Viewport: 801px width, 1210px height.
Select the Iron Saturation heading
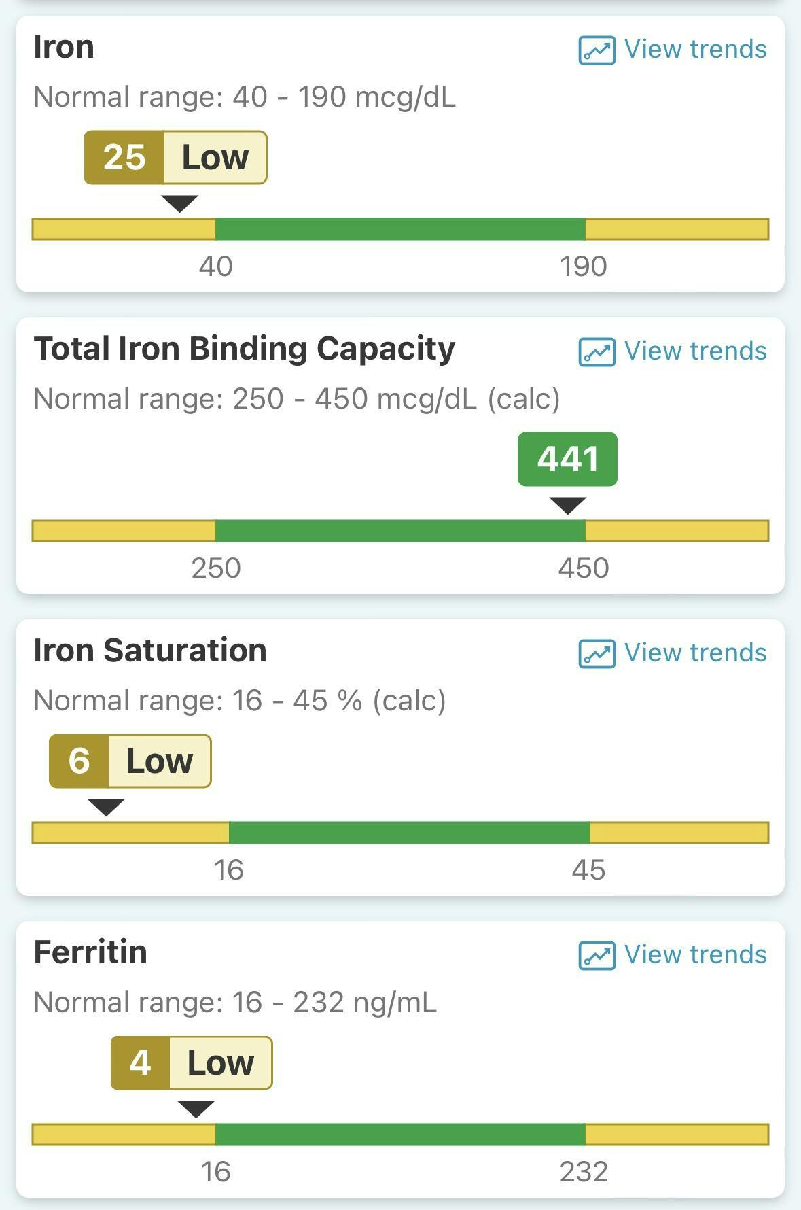point(150,651)
